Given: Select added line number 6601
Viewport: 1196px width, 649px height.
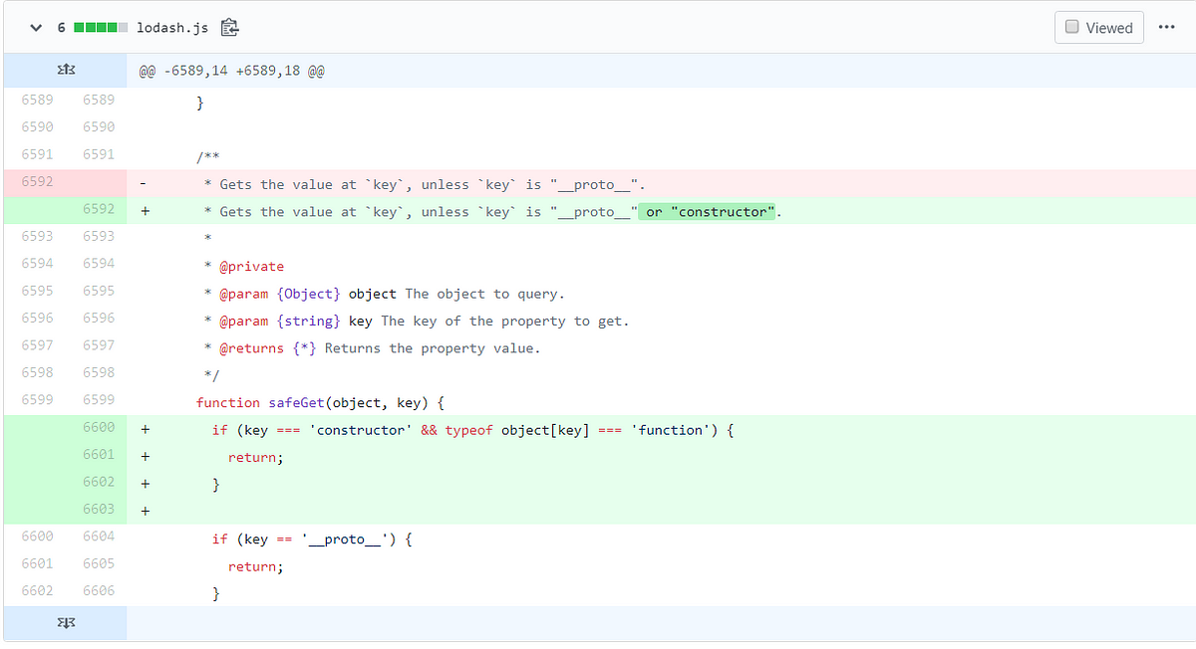Looking at the screenshot, I should [x=98, y=454].
